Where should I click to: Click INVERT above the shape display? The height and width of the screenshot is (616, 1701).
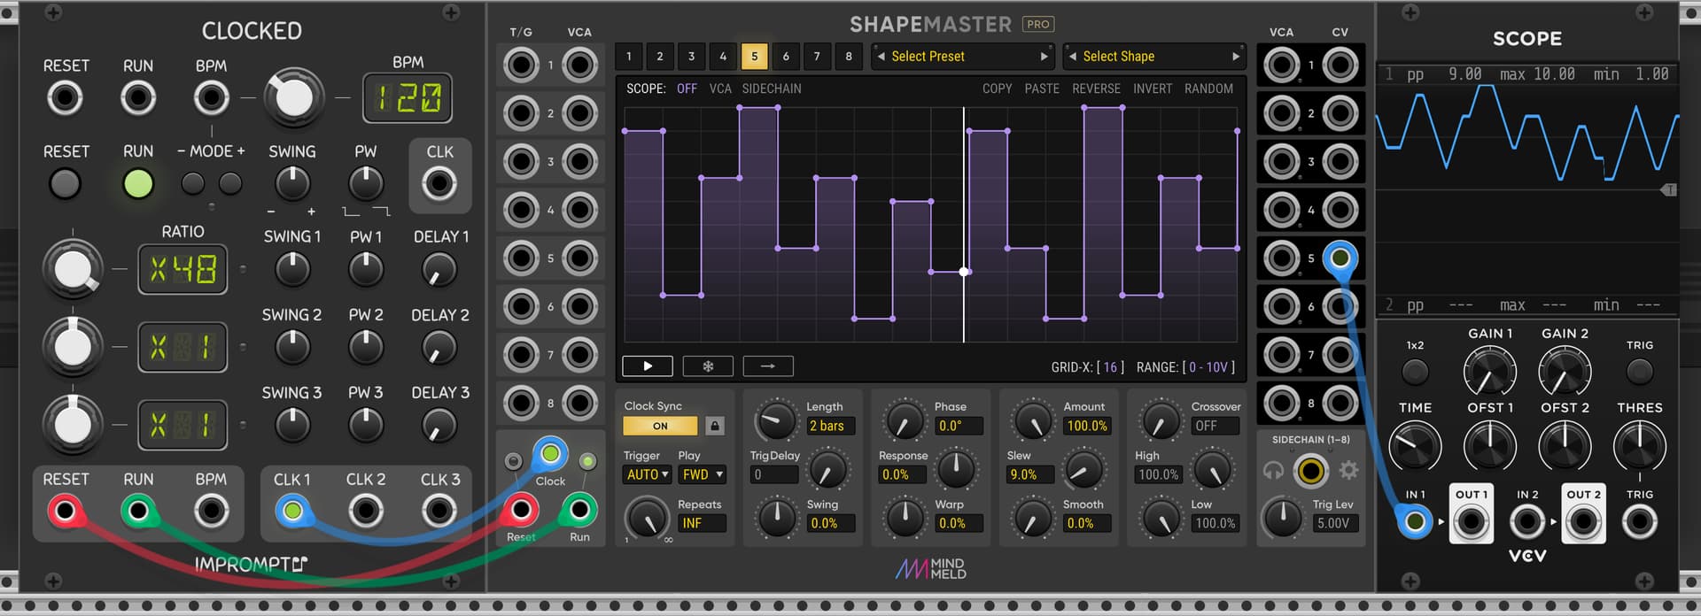click(1153, 89)
